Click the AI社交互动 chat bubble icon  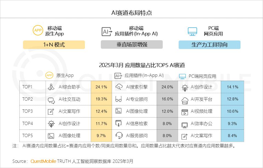pos(51,100)
